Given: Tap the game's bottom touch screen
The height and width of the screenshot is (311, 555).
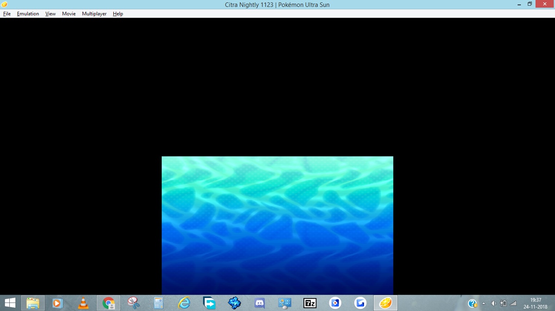Looking at the screenshot, I should pos(277,226).
